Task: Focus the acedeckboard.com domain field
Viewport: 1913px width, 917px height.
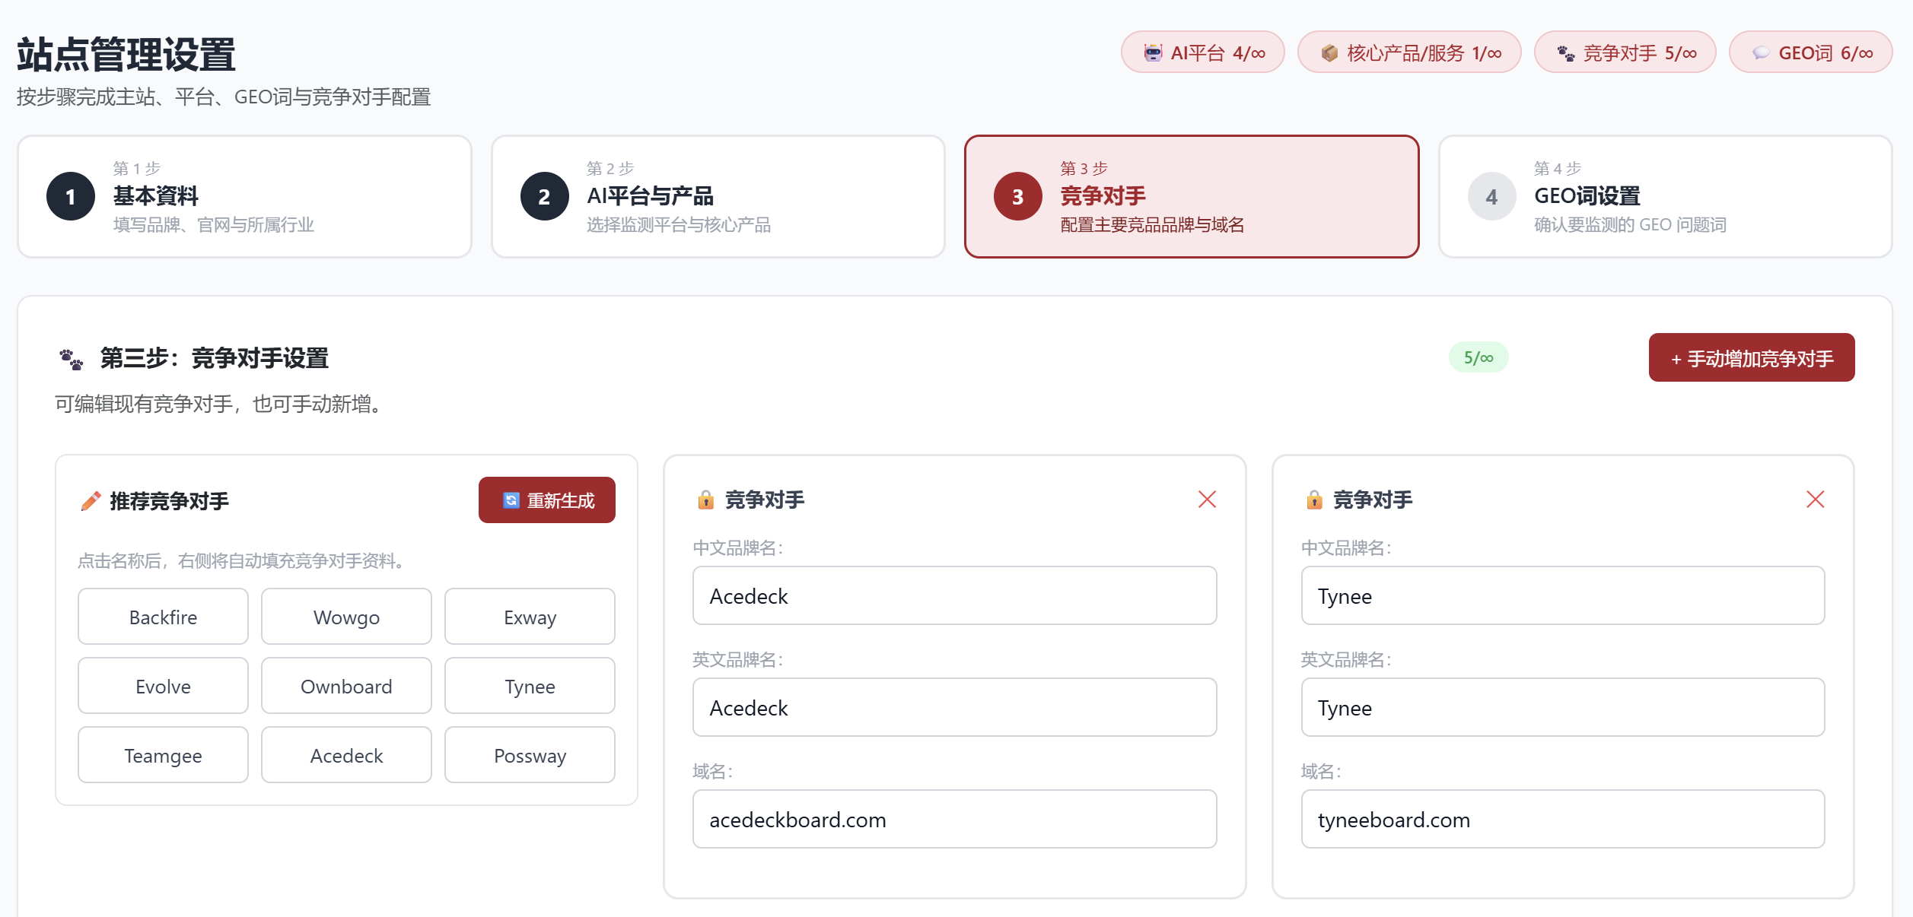Action: click(x=954, y=819)
